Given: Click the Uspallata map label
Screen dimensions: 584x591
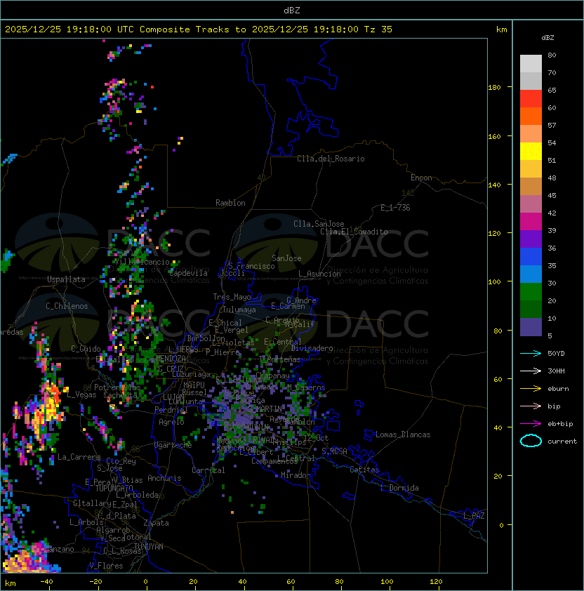Looking at the screenshot, I should [x=66, y=279].
